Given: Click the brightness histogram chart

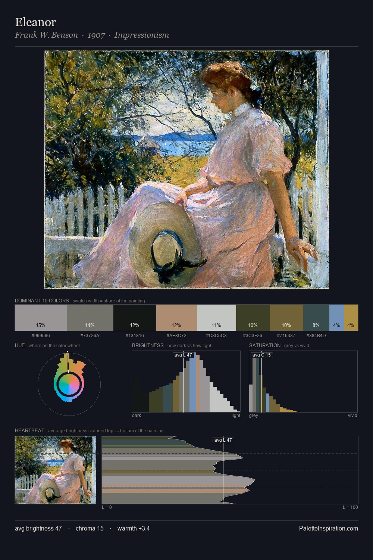Looking at the screenshot, I should 186,382.
